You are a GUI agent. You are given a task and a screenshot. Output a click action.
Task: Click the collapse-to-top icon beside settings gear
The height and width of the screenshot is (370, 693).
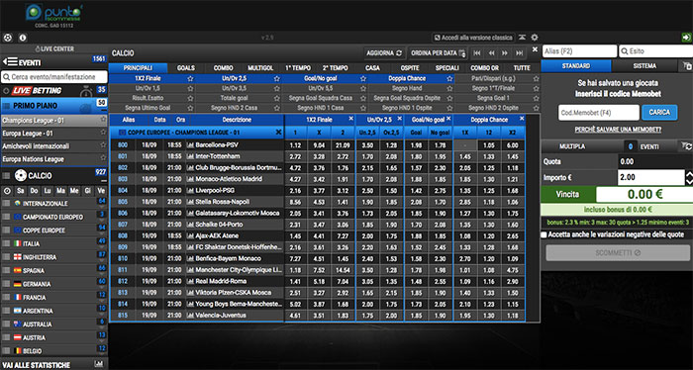pos(523,38)
